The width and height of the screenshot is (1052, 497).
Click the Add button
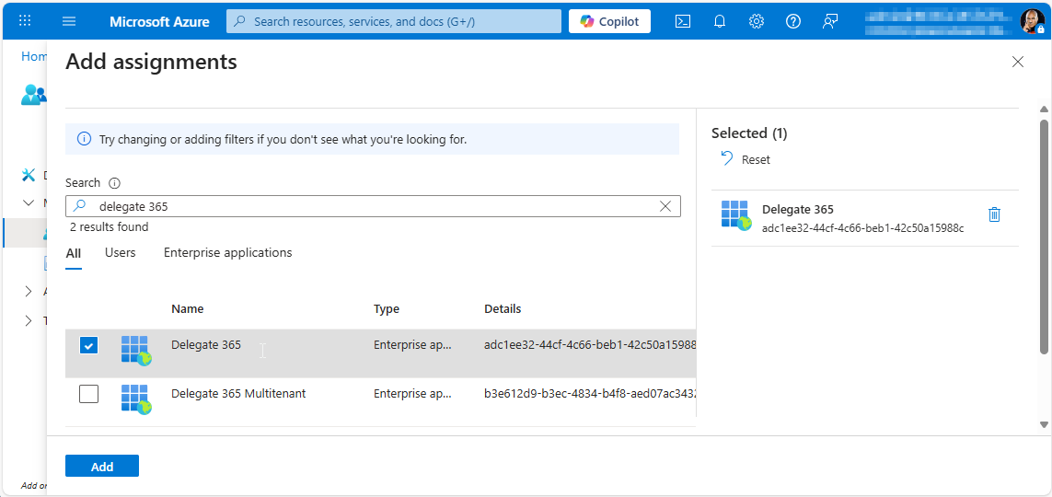click(102, 467)
